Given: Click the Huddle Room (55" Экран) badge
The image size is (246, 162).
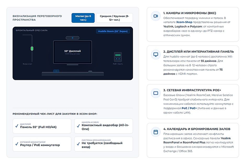Looking at the screenshot, I should tap(113, 31).
